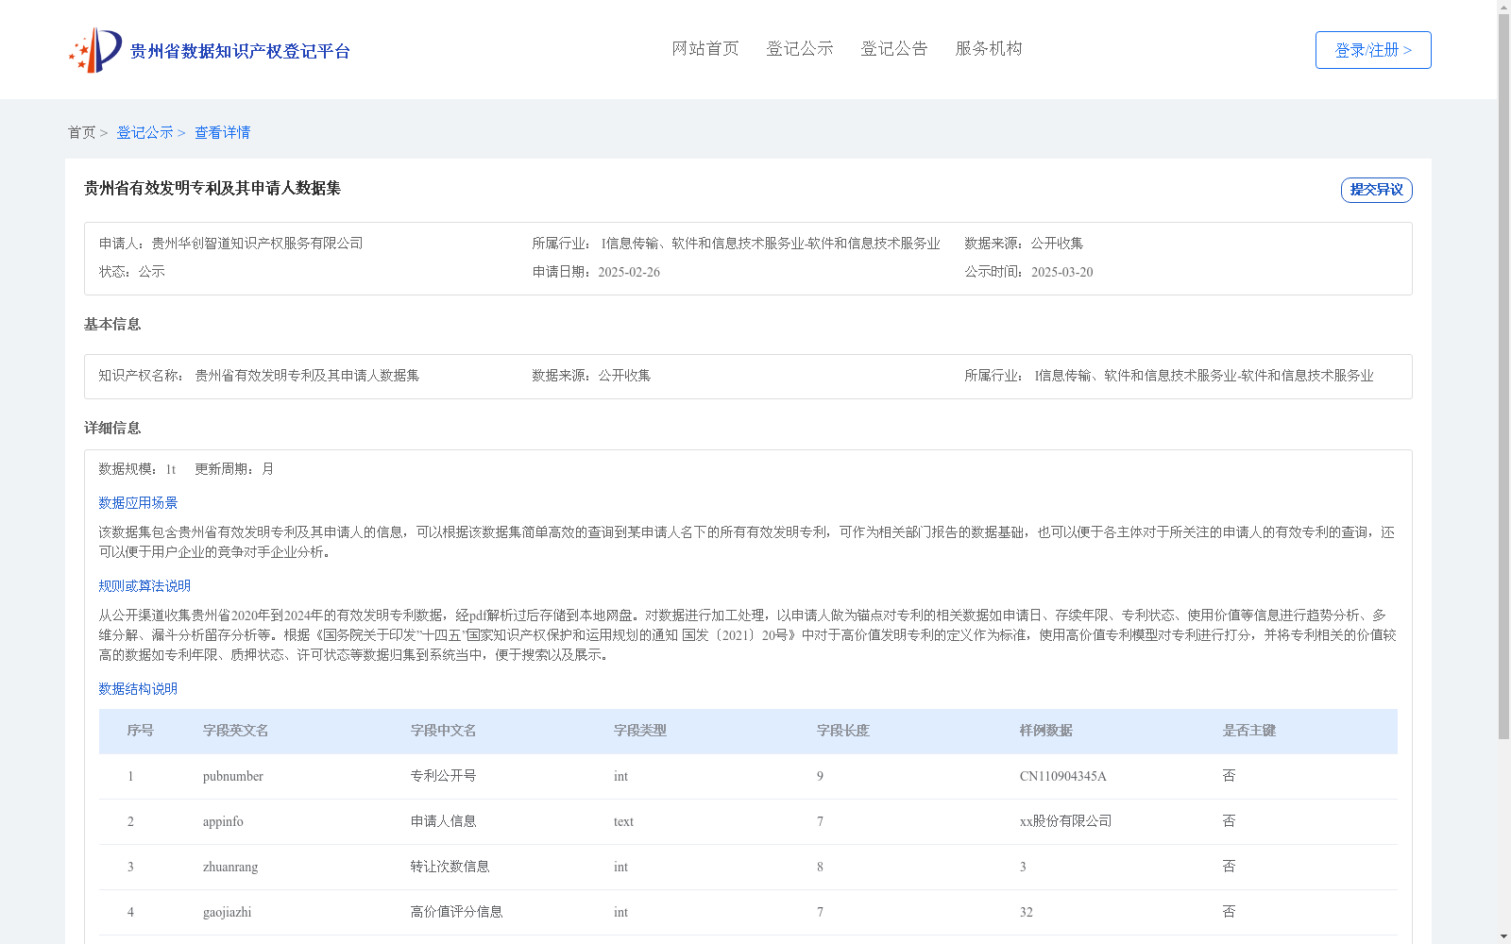This screenshot has width=1511, height=944.
Task: Click the 状态：公示 text
Action: [x=132, y=272]
